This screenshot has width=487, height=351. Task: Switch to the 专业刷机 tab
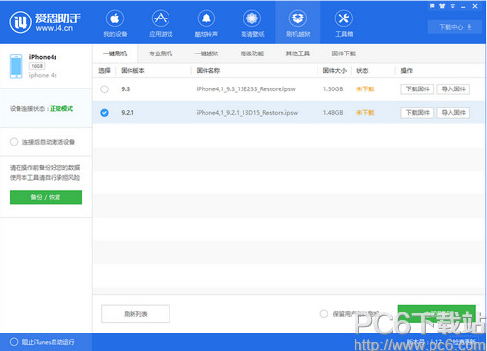pyautogui.click(x=161, y=53)
